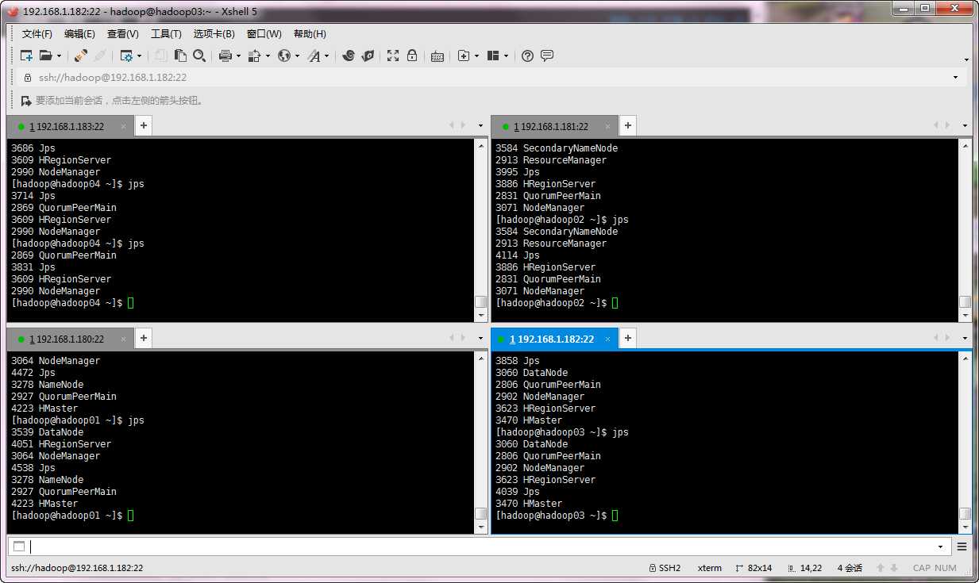Launch Xmanager from the toolbar icon
Image resolution: width=979 pixels, height=583 pixels.
[367, 56]
